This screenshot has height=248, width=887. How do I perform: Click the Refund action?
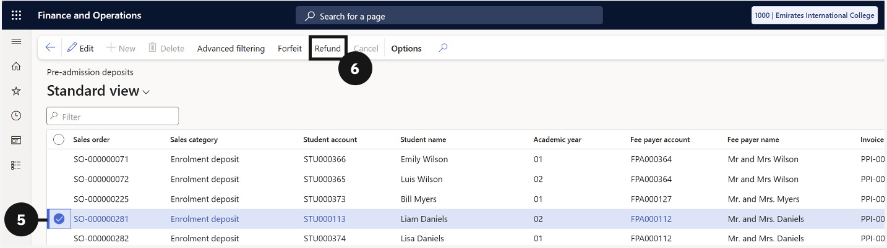(328, 49)
